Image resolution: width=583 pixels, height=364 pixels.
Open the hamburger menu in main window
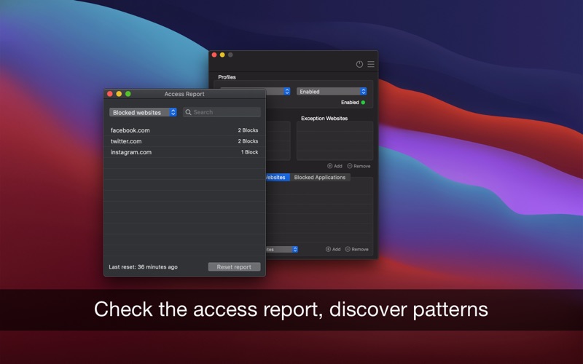point(371,64)
